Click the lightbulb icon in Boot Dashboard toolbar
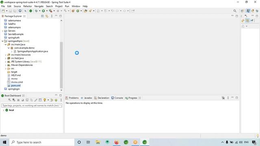260x146 pixels. tap(44, 100)
